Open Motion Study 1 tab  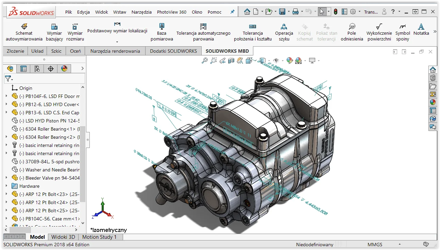tap(99, 237)
